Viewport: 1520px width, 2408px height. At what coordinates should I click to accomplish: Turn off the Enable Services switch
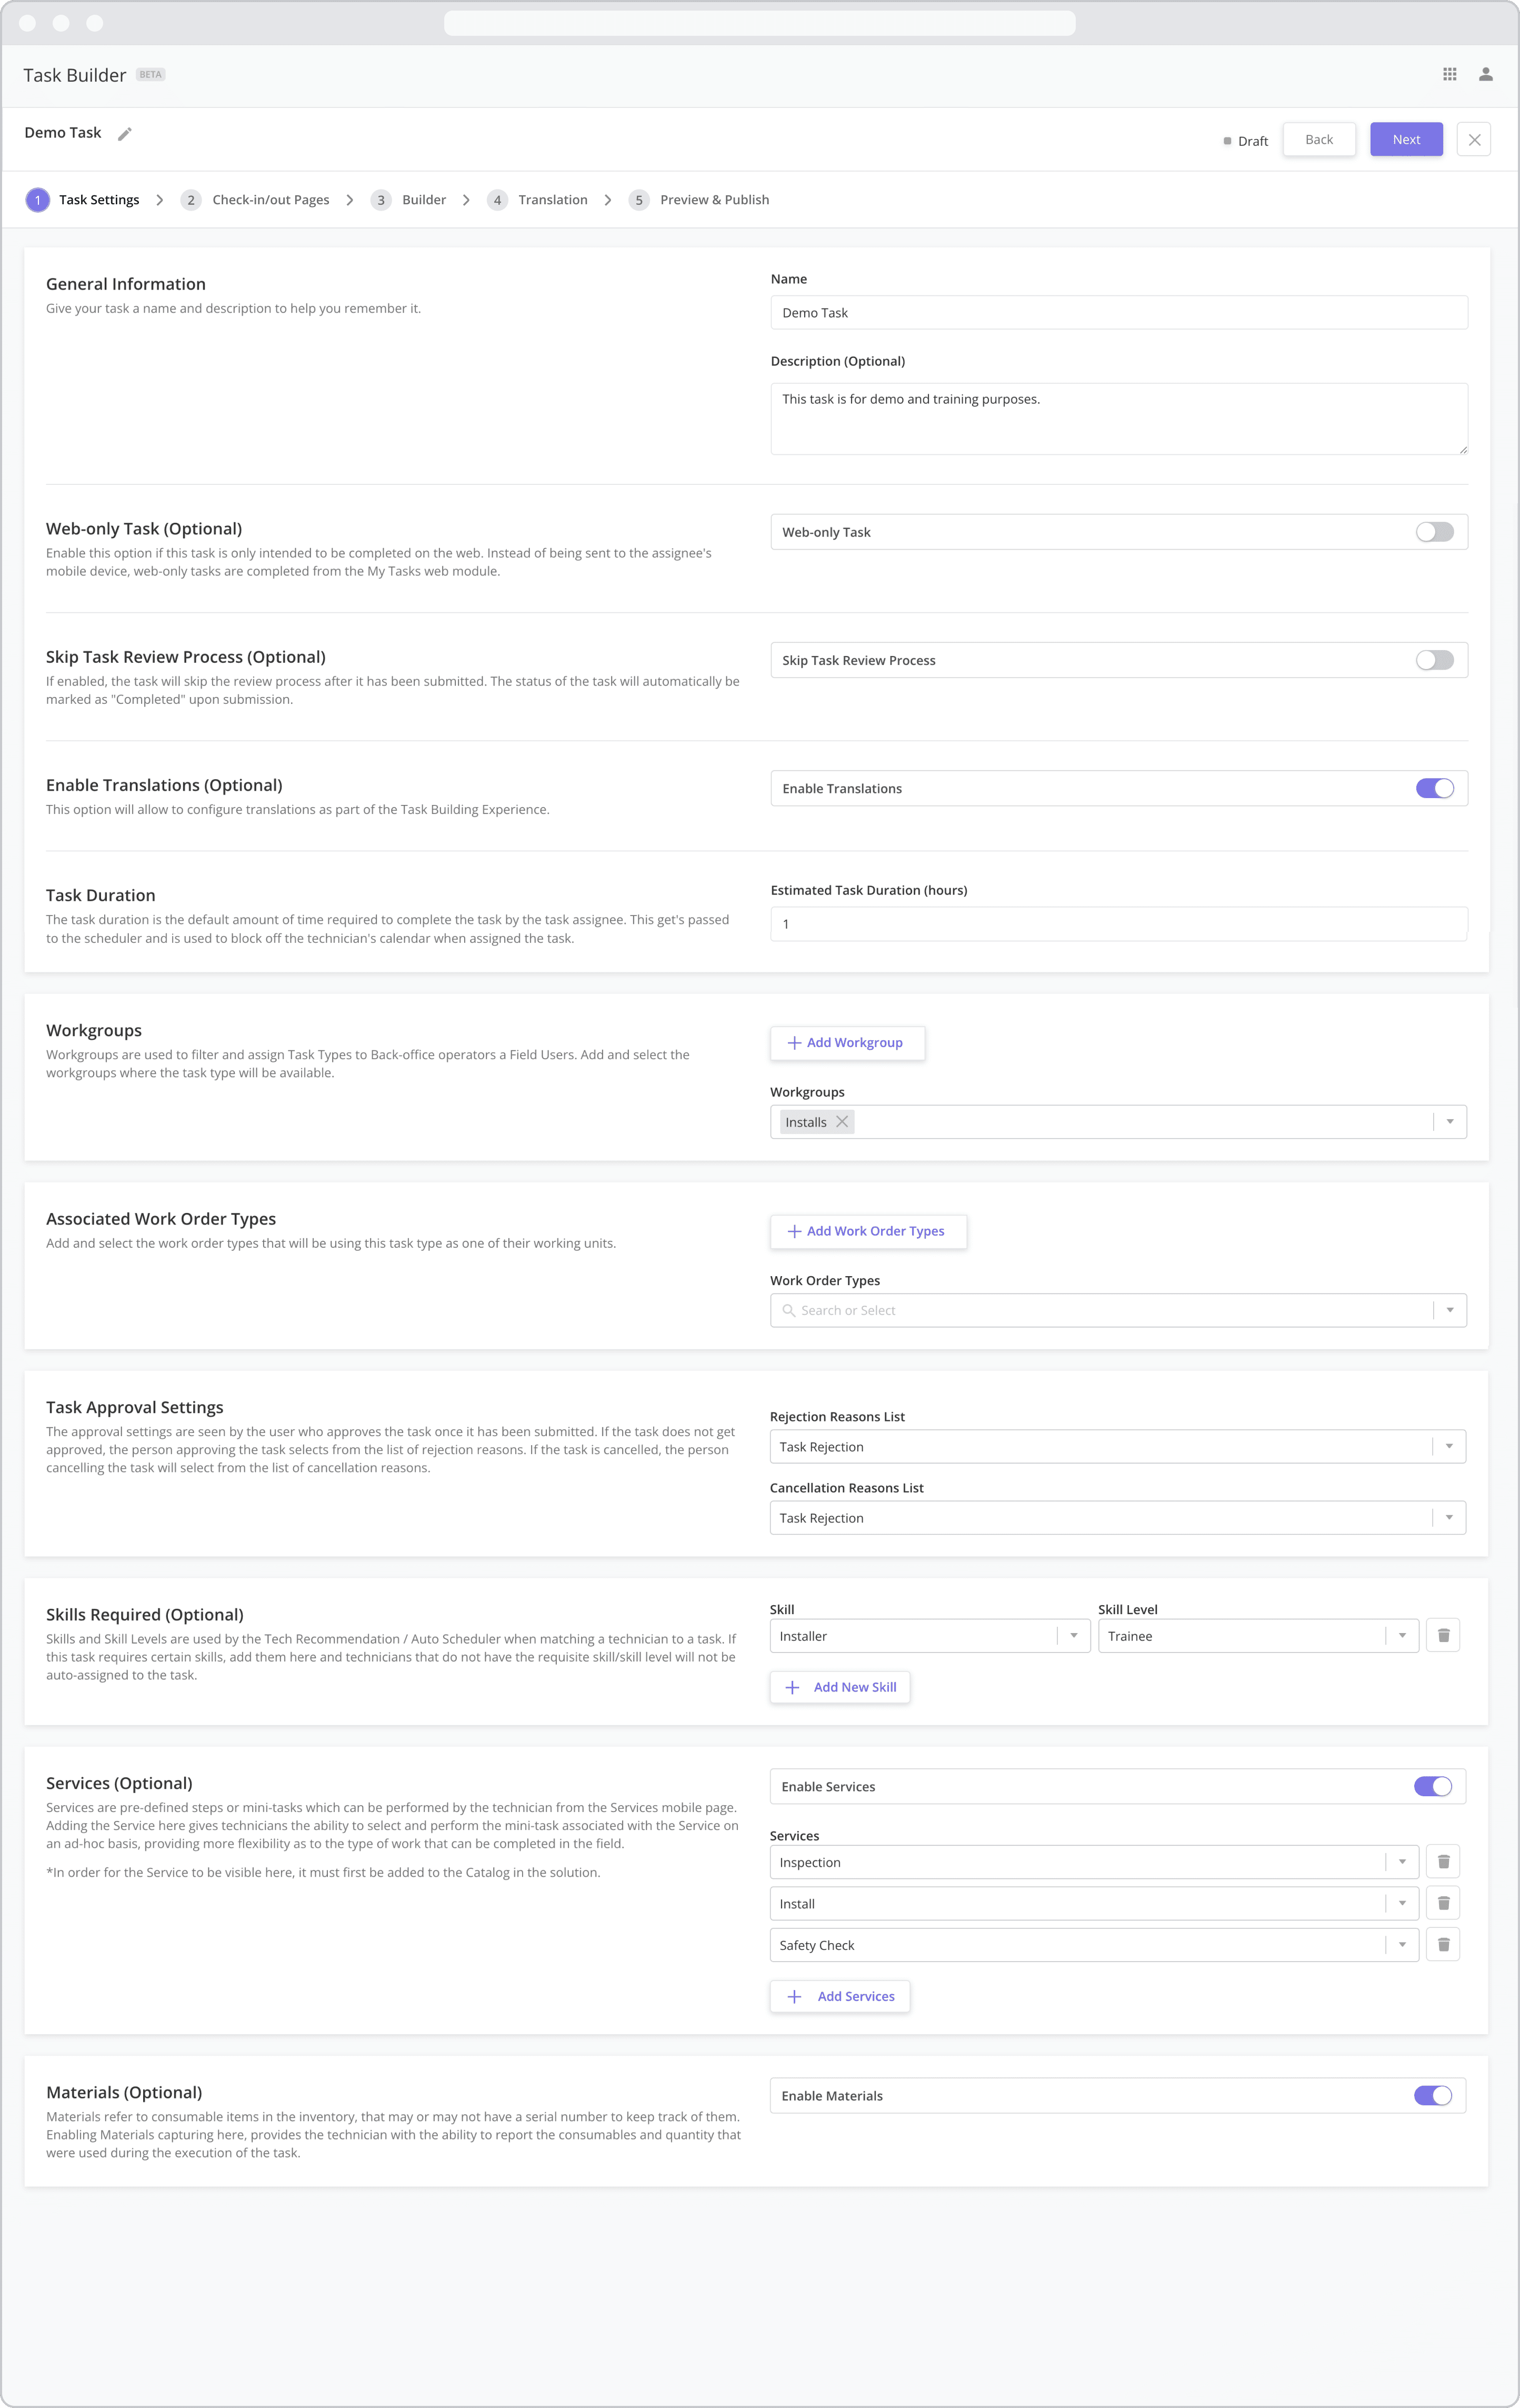point(1432,1786)
